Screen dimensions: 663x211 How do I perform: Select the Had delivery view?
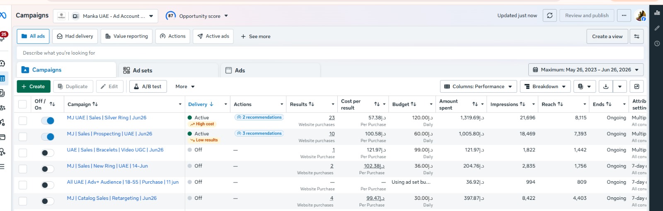pyautogui.click(x=75, y=36)
